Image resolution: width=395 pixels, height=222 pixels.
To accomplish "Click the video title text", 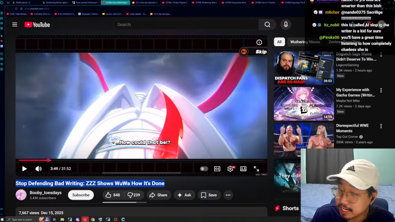I will coord(90,183).
